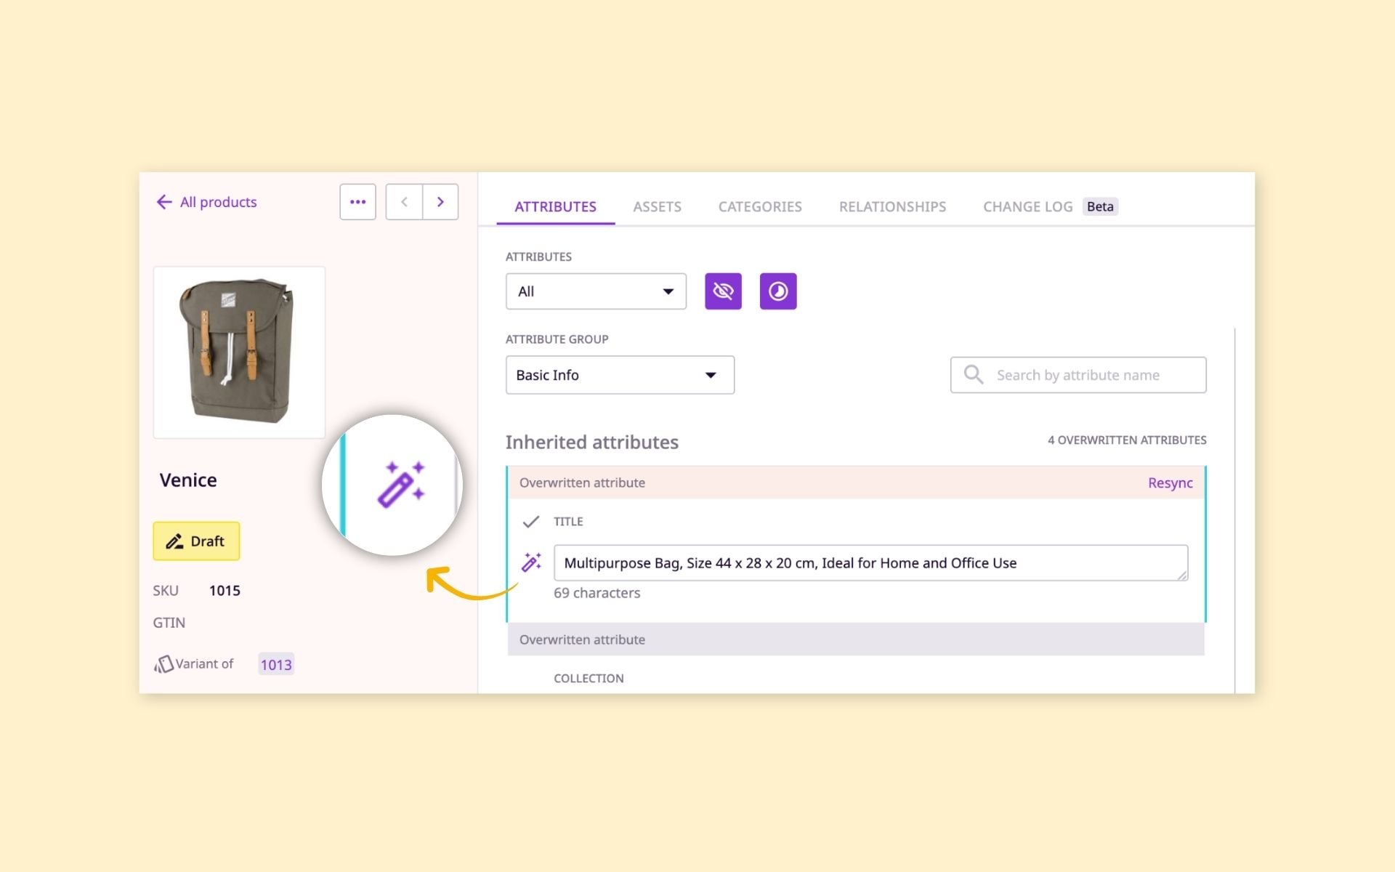Select the wand icon beside the Title field

coord(533,562)
